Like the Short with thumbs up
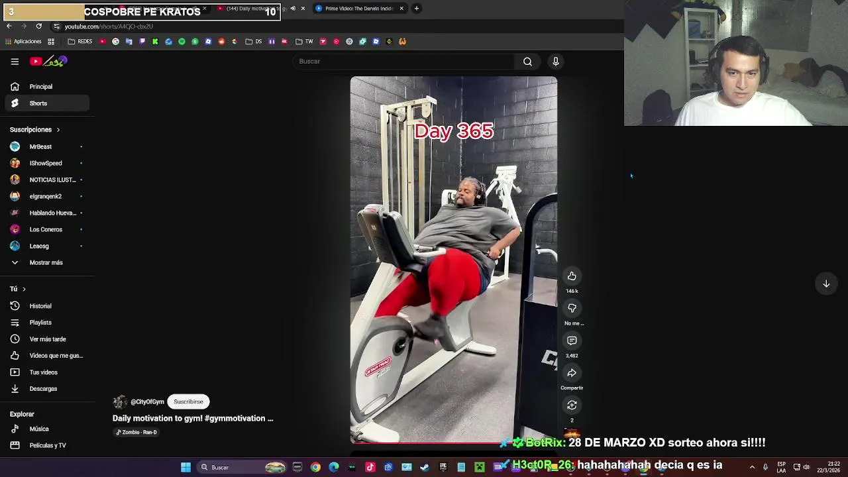The width and height of the screenshot is (848, 477). [572, 276]
